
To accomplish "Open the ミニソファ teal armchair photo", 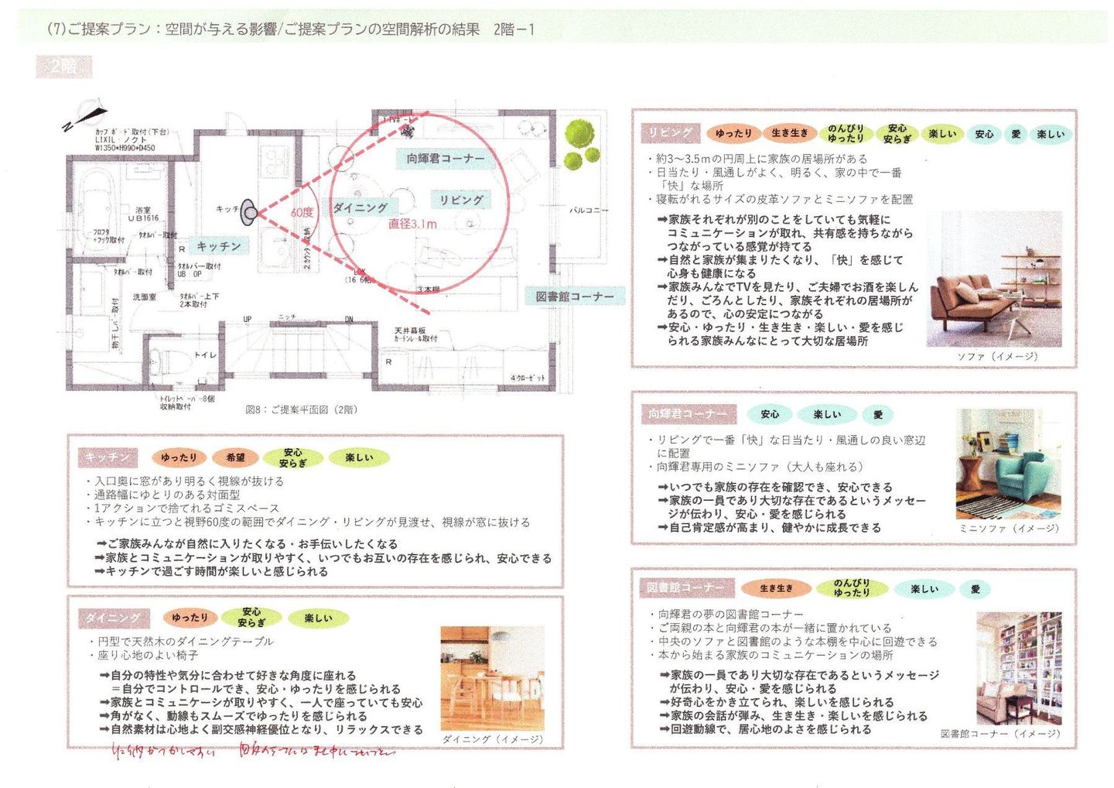I will click(1007, 463).
